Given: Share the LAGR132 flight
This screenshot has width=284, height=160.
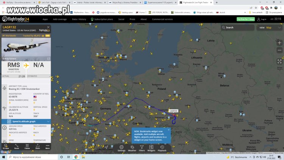Looking at the screenshot, I should coord(37,146).
